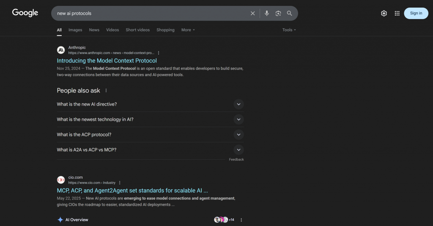
Task: Open three-dot menu beside Anthropic result
Action: tap(159, 53)
